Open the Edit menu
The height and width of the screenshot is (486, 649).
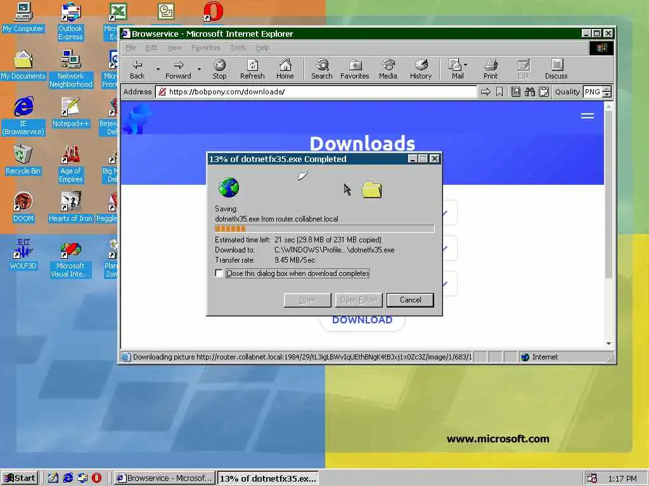151,47
